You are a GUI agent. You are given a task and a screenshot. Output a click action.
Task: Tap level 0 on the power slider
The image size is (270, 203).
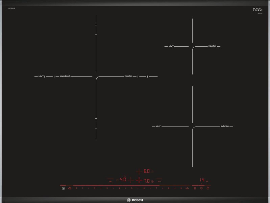click(x=76, y=188)
